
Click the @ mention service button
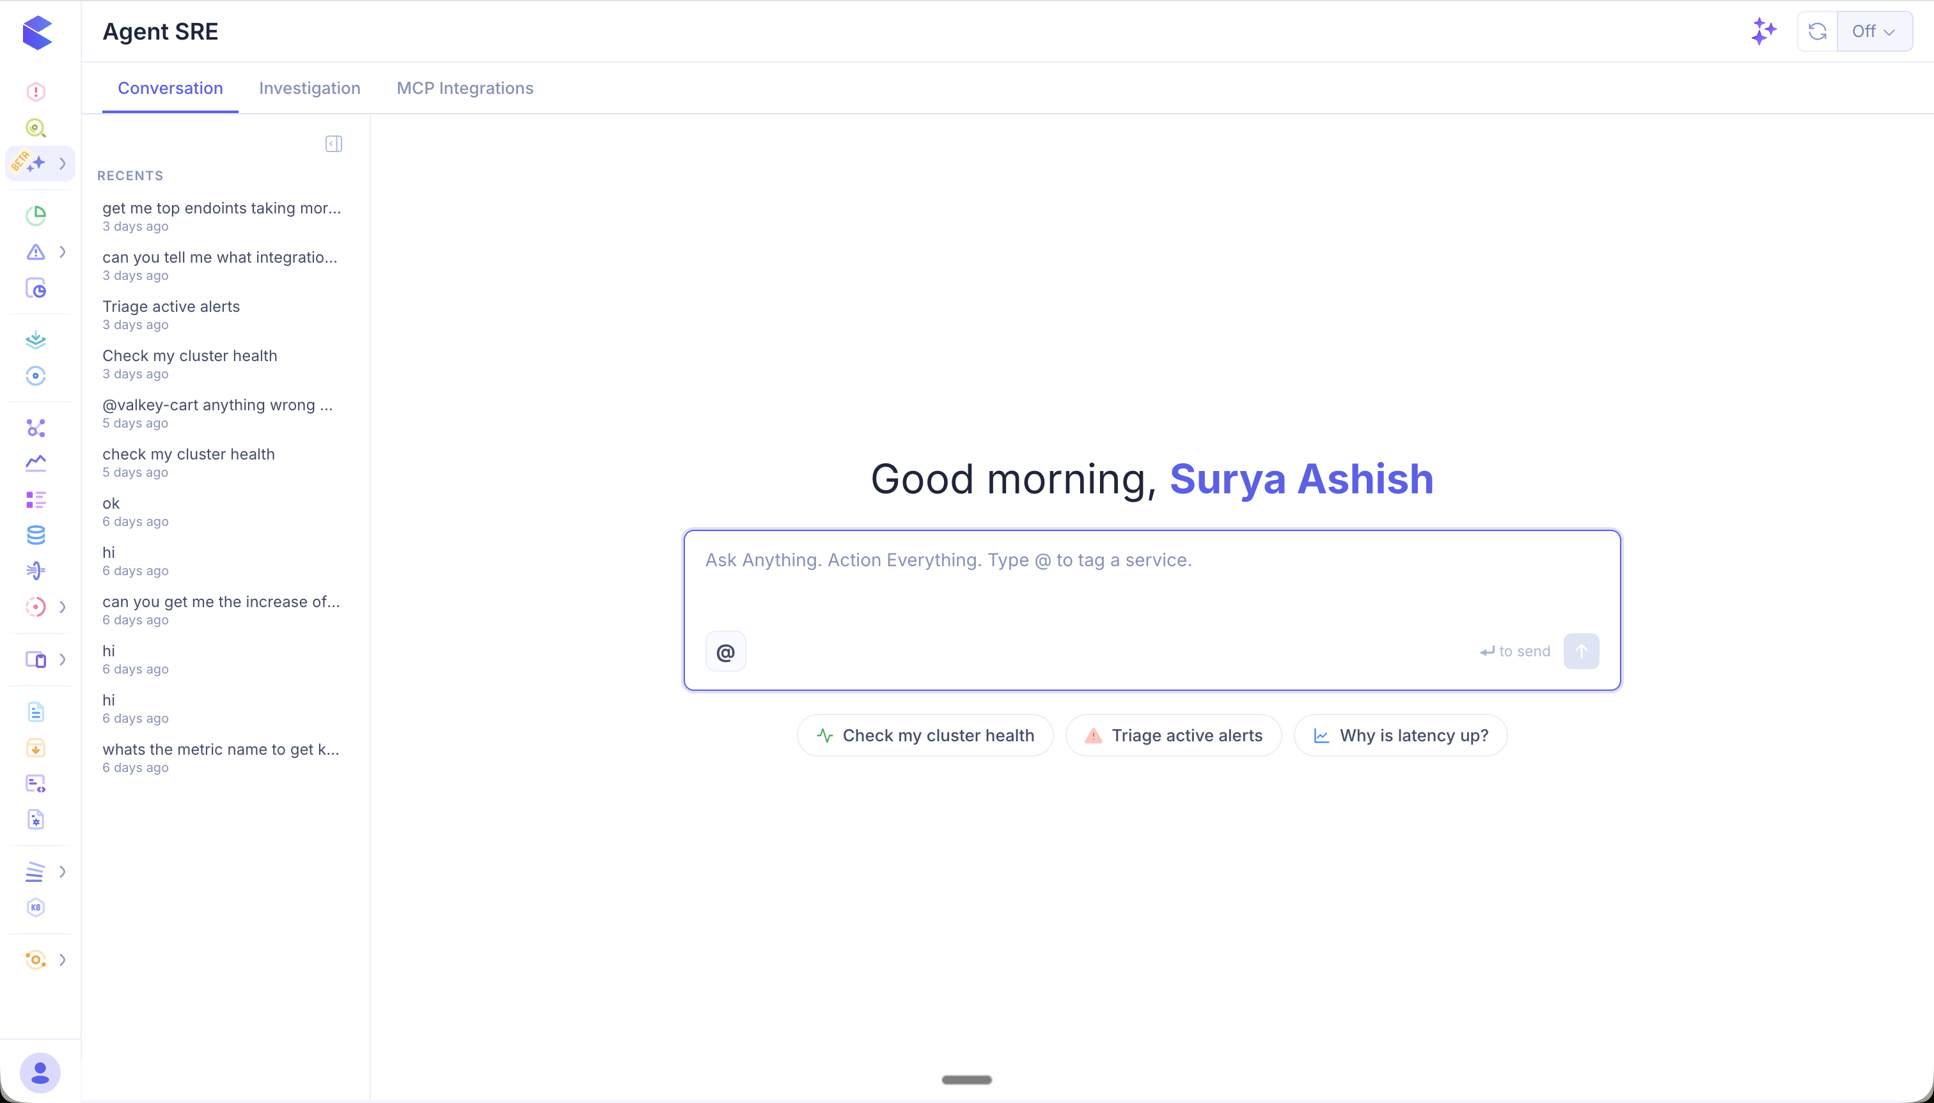click(x=725, y=651)
